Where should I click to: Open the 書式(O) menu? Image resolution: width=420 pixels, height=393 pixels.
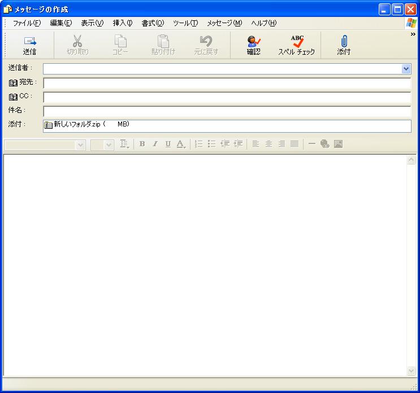[x=153, y=23]
